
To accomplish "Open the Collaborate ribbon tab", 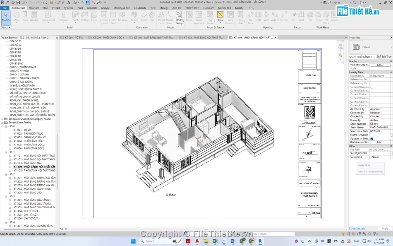I will (140, 8).
